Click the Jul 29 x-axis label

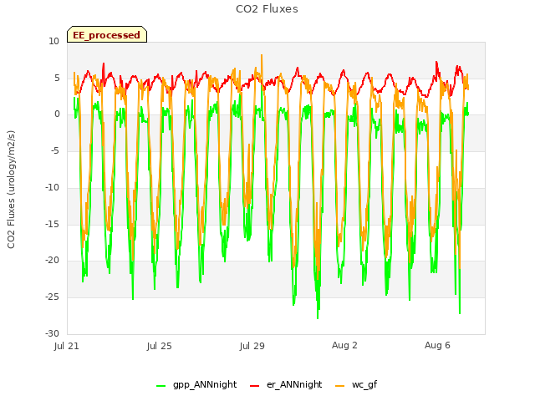pyautogui.click(x=252, y=346)
